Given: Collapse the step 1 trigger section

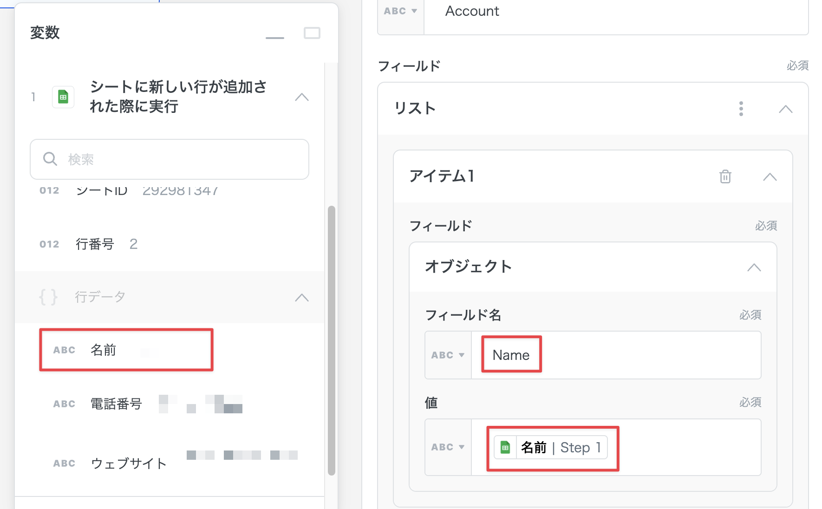Looking at the screenshot, I should [x=302, y=97].
